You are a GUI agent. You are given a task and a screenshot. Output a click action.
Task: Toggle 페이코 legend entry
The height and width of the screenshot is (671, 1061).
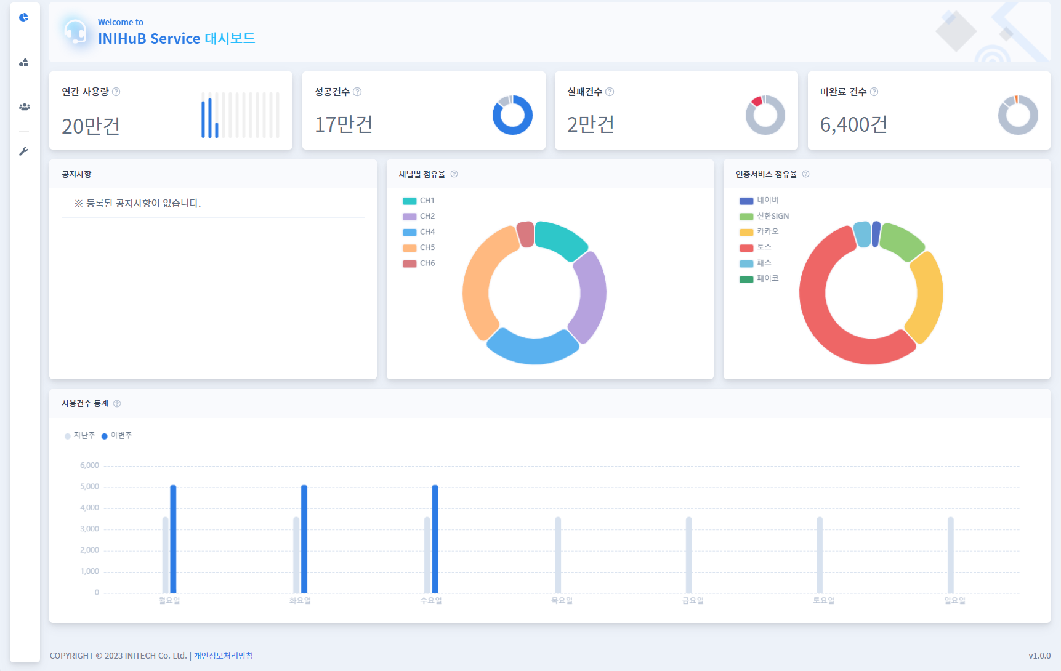[x=759, y=279]
